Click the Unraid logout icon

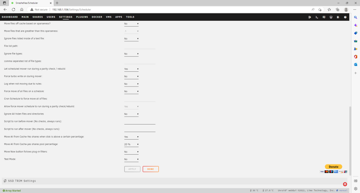(310, 17)
